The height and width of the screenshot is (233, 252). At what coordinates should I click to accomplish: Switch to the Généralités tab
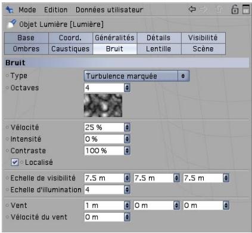tap(115, 38)
